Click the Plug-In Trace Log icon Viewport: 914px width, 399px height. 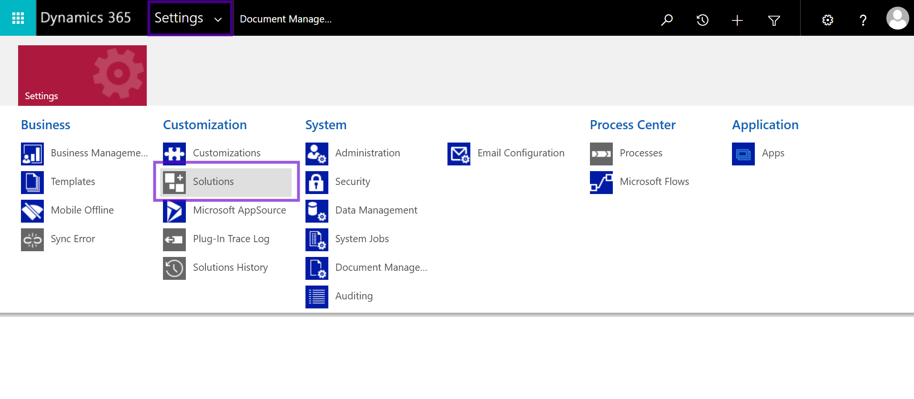tap(174, 239)
